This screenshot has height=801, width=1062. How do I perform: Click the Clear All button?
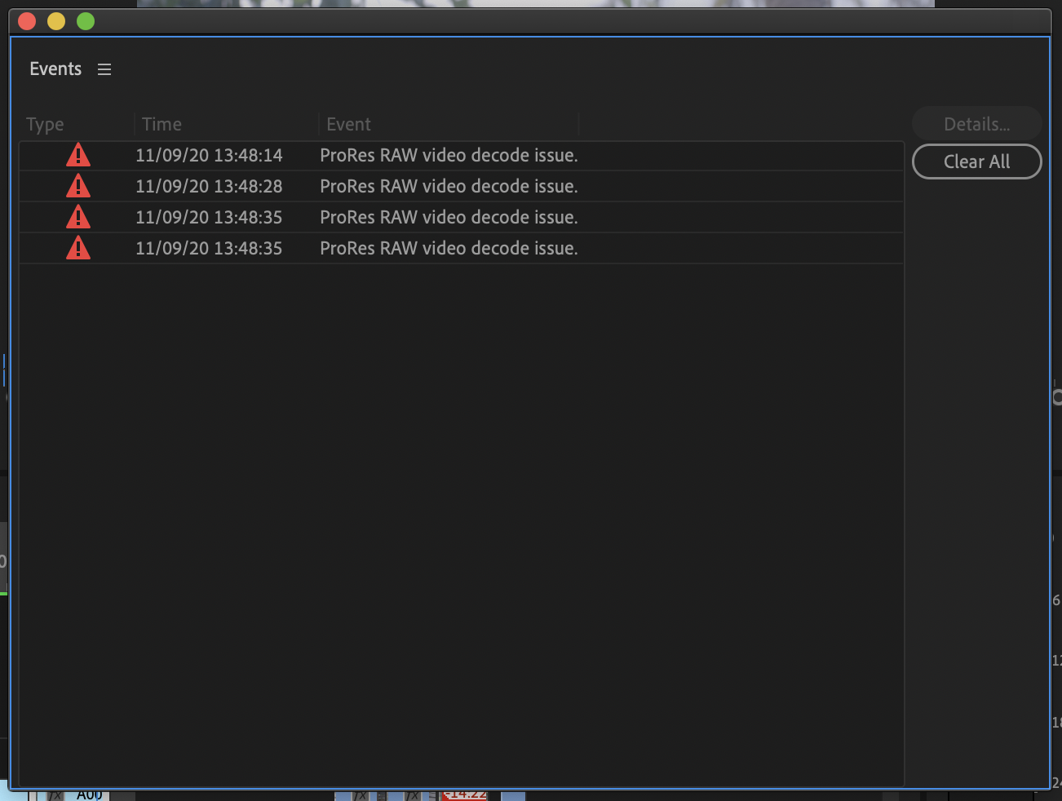coord(976,162)
